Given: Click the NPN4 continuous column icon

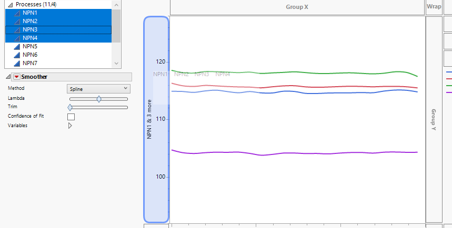Looking at the screenshot, I should (x=17, y=38).
